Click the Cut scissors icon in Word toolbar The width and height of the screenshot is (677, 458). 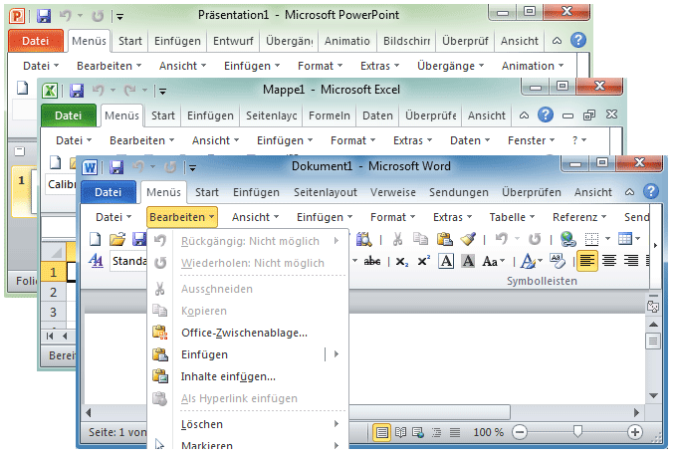click(397, 239)
